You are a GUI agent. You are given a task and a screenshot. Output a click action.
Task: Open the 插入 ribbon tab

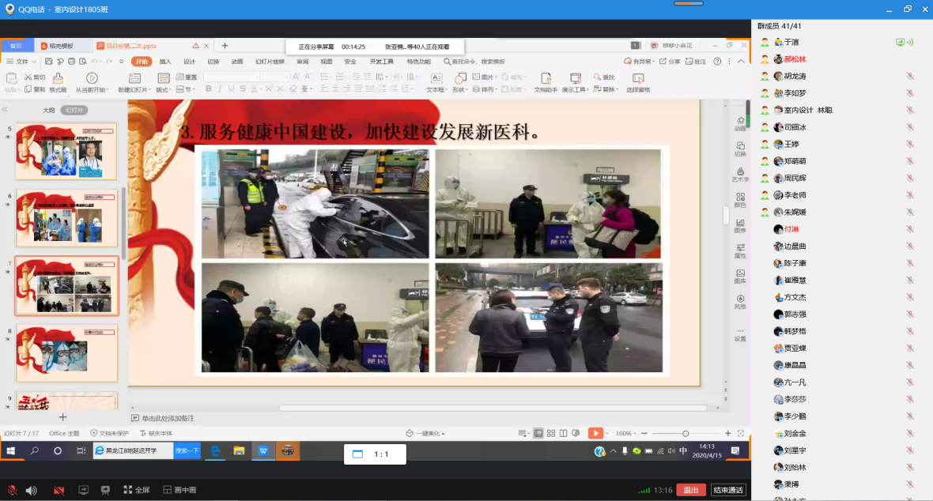tap(165, 62)
